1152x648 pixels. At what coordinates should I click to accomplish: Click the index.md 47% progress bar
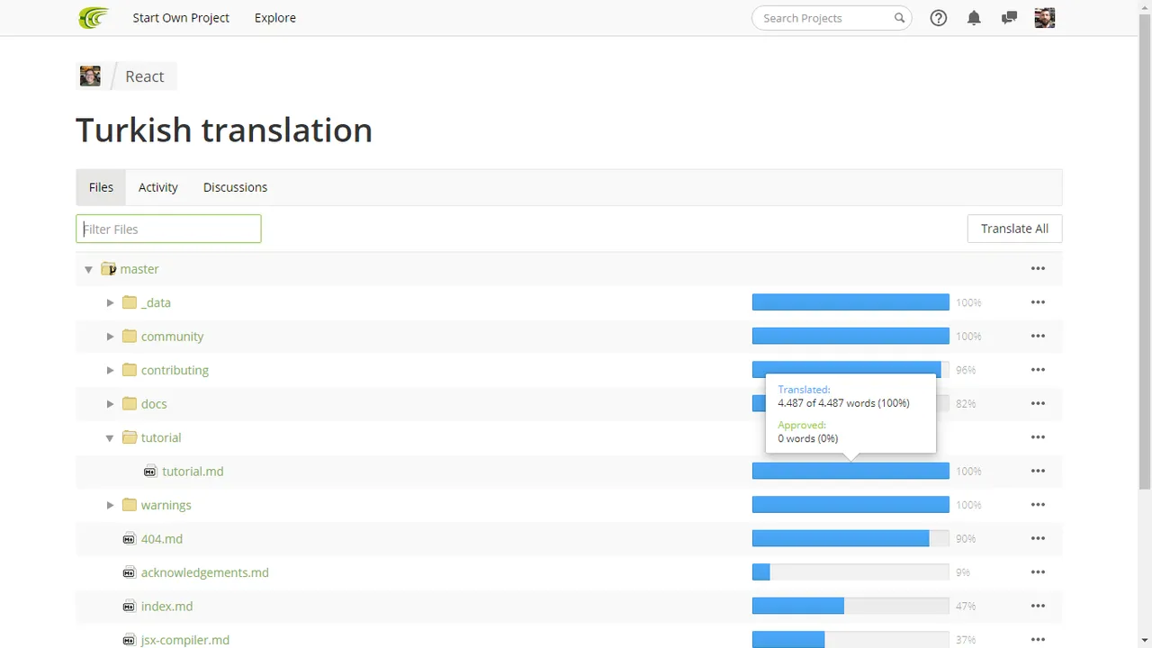coord(850,607)
